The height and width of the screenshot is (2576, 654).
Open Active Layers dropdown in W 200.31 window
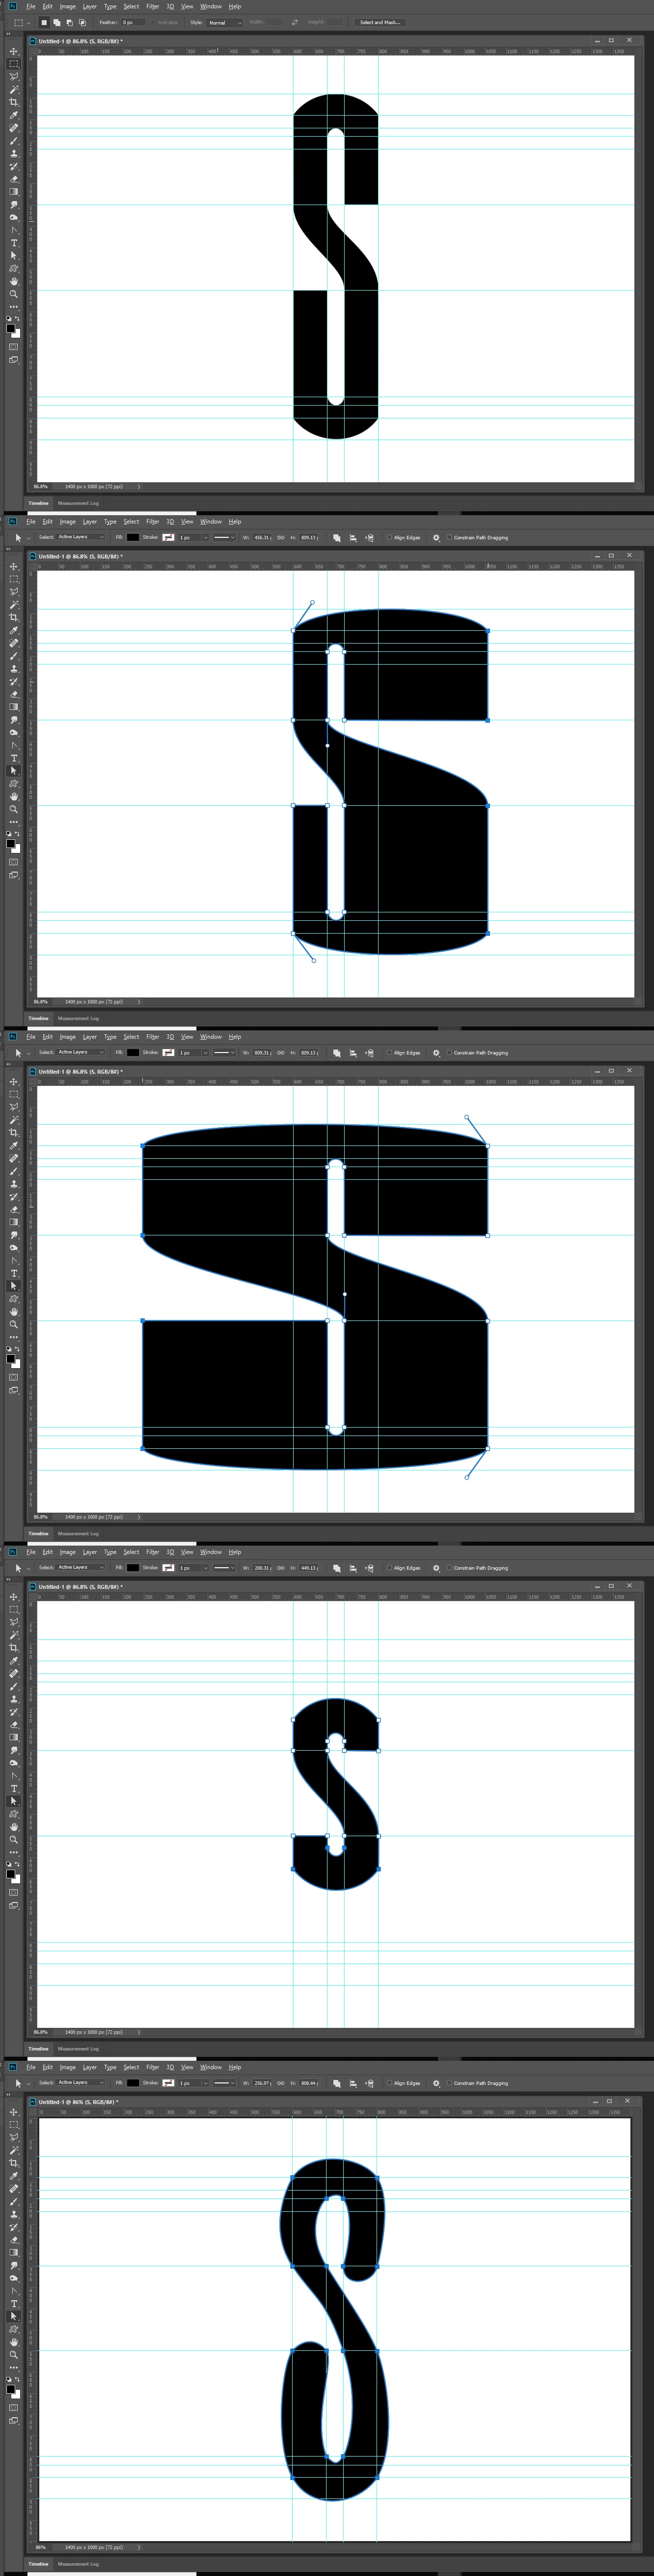coord(80,1567)
